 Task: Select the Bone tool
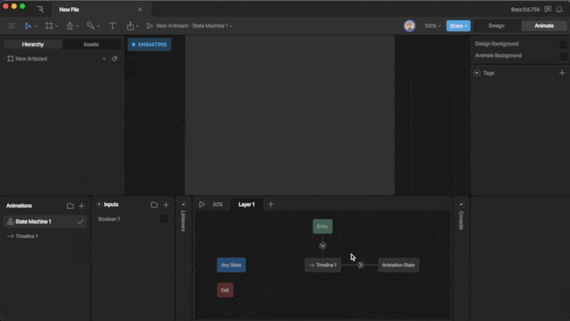point(90,26)
